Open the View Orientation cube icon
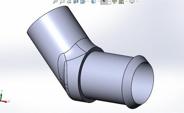Screen dimensions: 184x113 pos(83,1)
